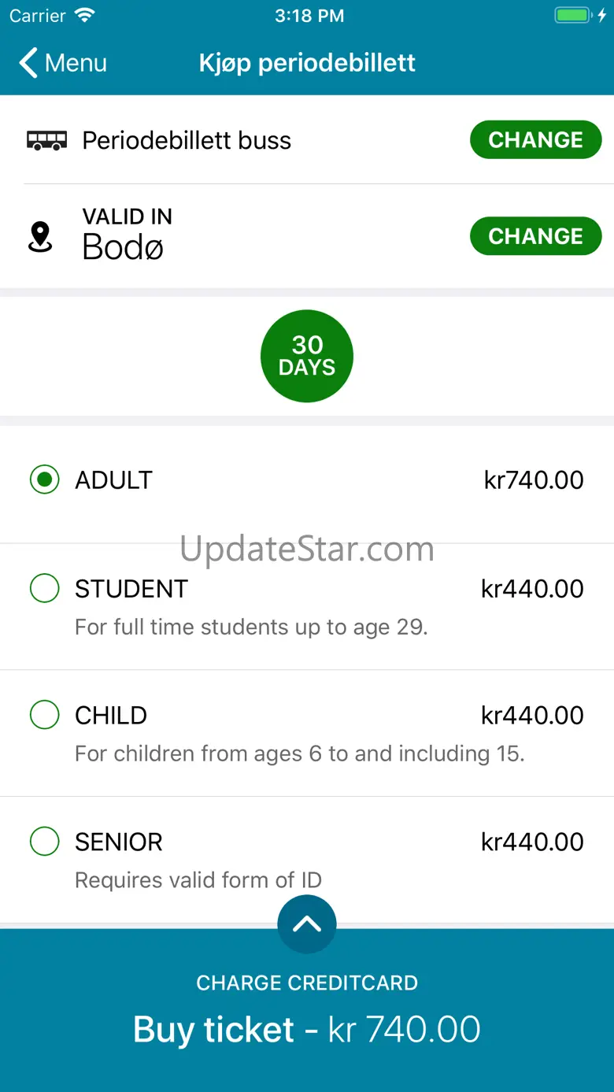
Task: Choose the SENIOR ticket radio button
Action: (x=45, y=842)
